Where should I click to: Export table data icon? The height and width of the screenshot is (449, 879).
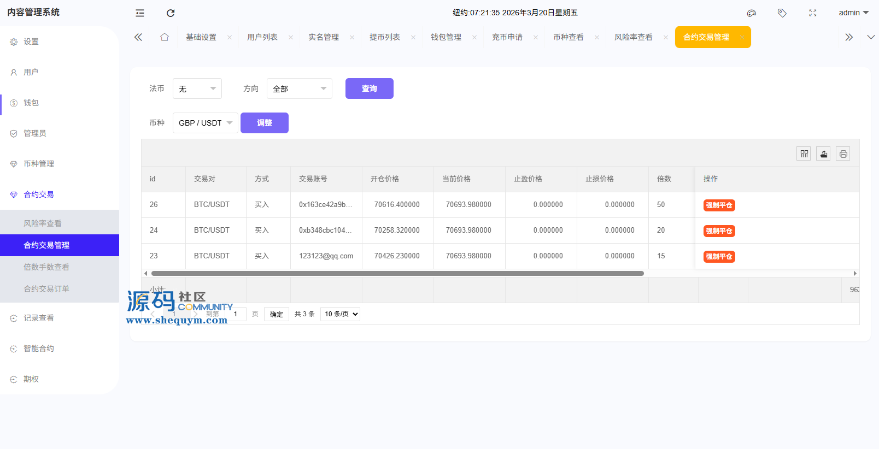pos(824,154)
